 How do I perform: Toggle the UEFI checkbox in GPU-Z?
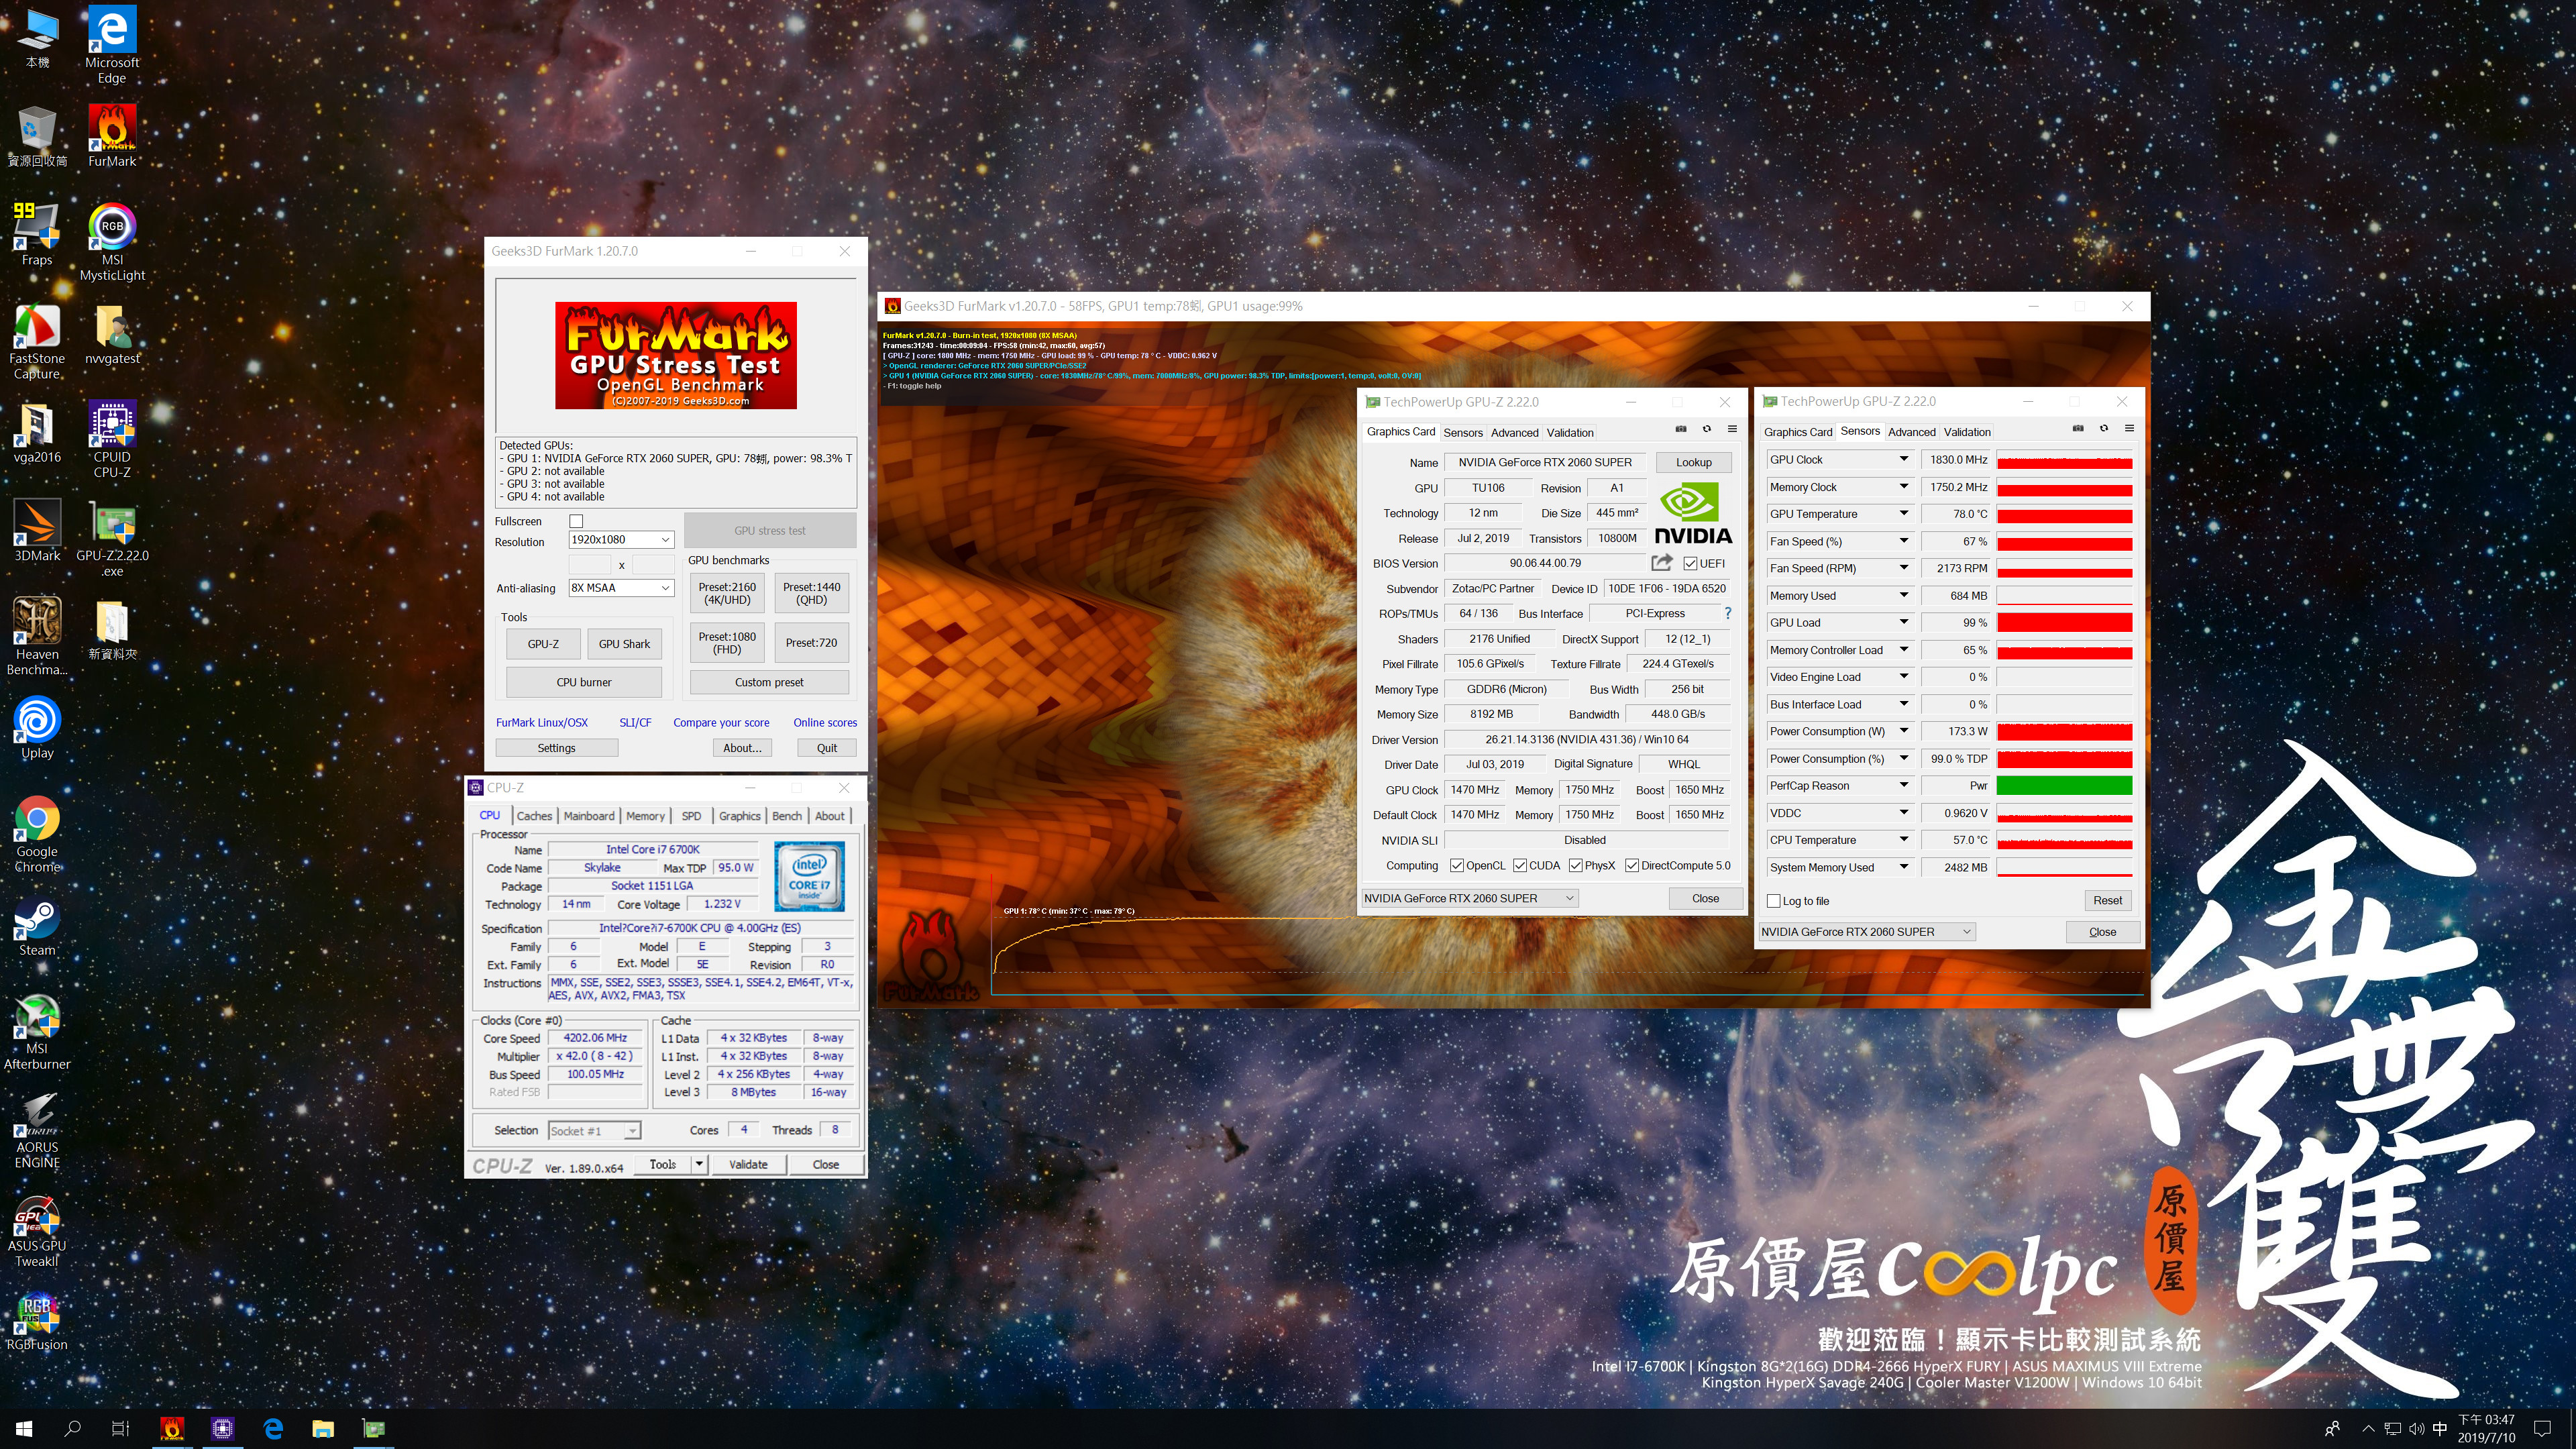point(1690,563)
